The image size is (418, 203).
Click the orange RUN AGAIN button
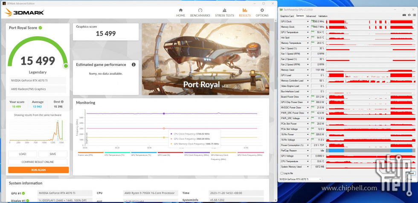pyautogui.click(x=38, y=170)
